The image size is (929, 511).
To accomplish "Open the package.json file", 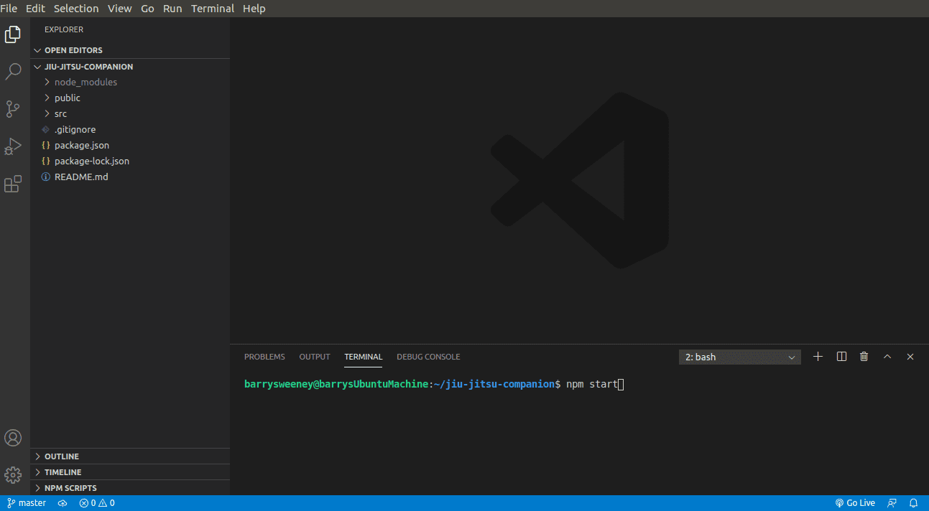I will coord(130,145).
